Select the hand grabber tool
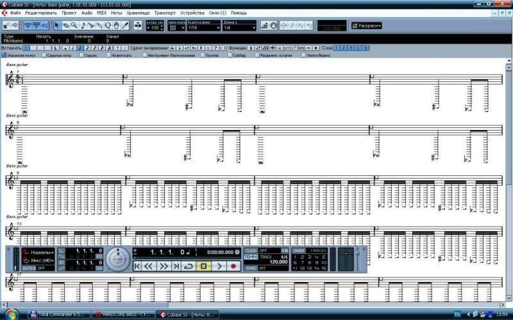This screenshot has height=320, width=513. point(116,26)
